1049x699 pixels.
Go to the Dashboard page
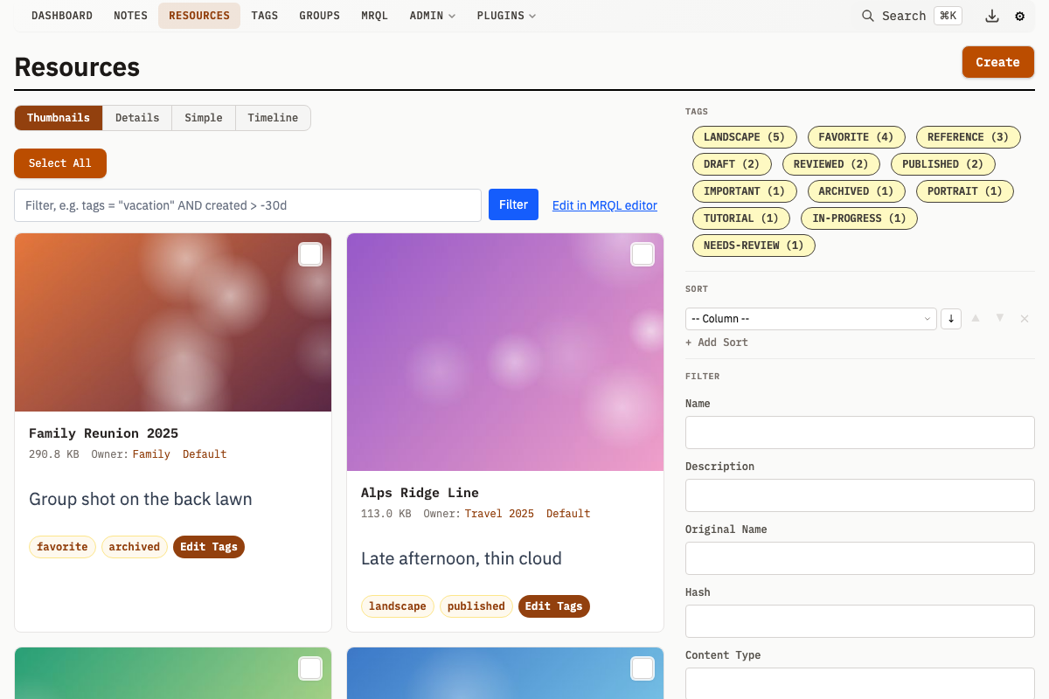[x=62, y=16]
